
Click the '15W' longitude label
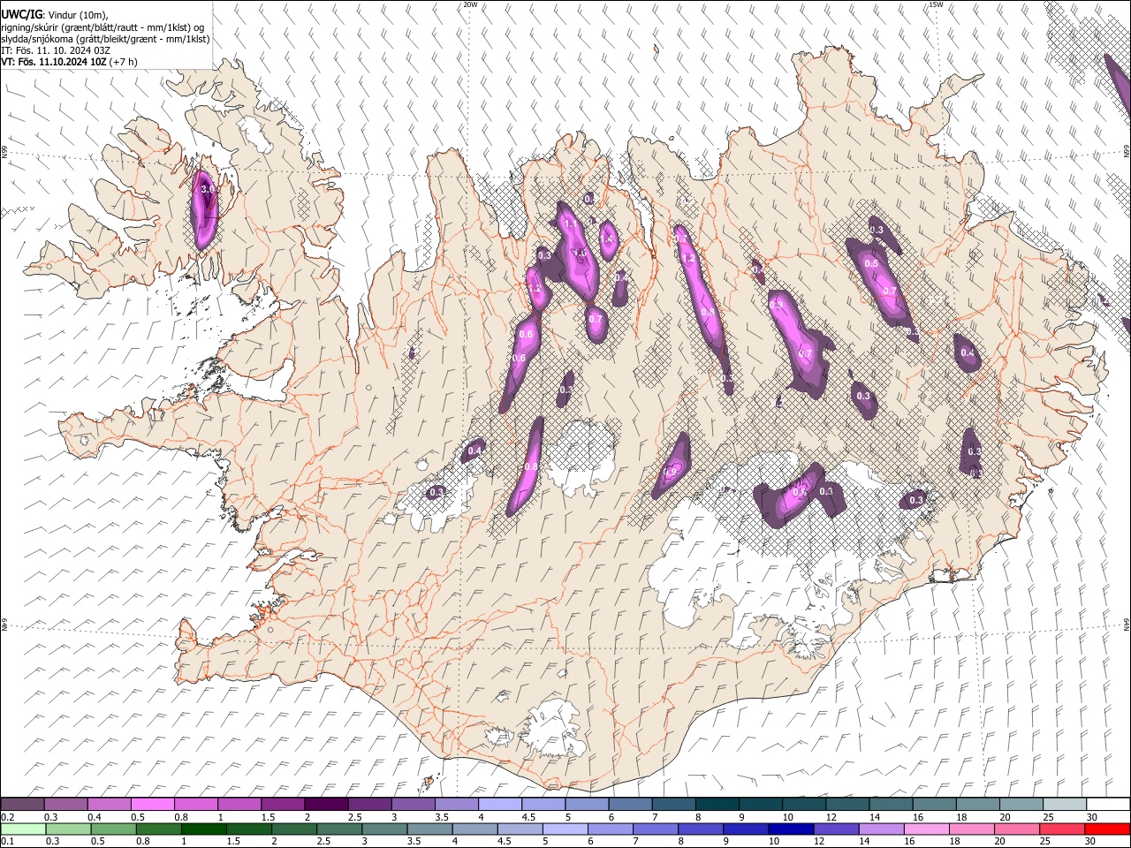click(936, 4)
